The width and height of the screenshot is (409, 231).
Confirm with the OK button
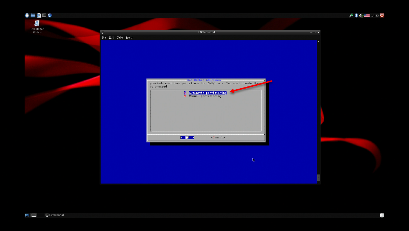point(187,138)
